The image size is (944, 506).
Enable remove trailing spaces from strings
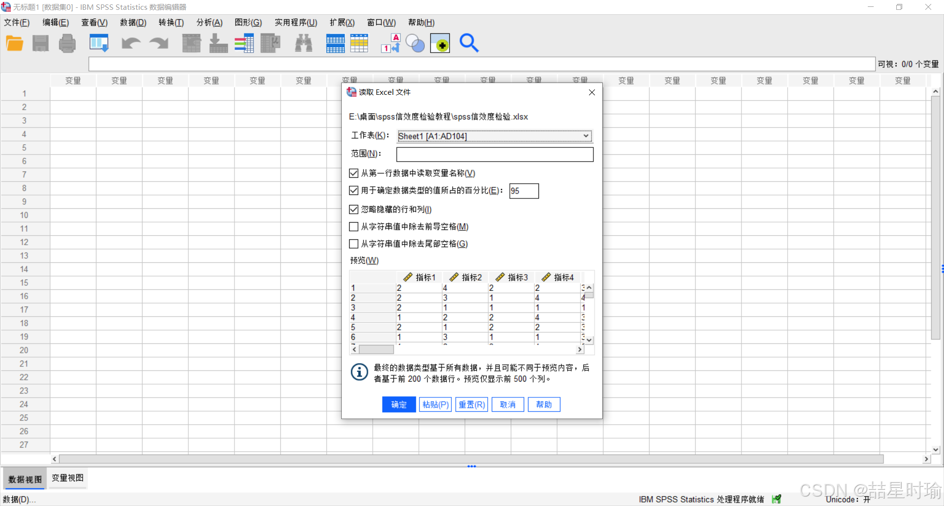point(354,244)
